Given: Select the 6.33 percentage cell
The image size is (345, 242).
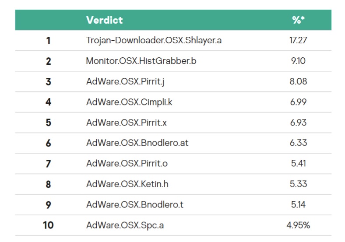Looking at the screenshot, I should point(298,143).
